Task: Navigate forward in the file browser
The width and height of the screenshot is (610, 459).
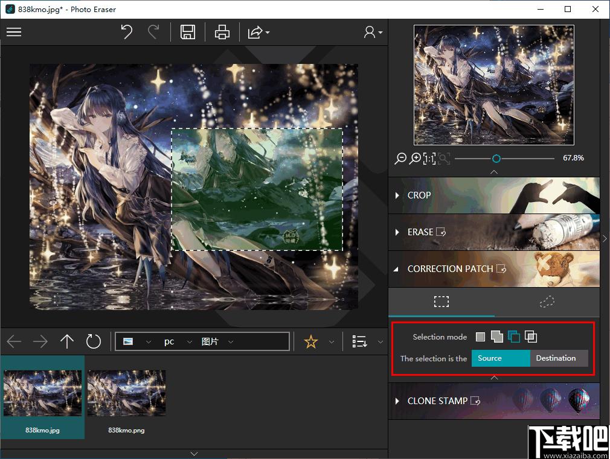Action: 40,341
